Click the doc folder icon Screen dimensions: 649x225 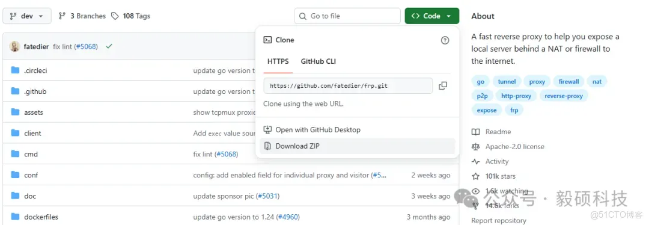coord(15,196)
